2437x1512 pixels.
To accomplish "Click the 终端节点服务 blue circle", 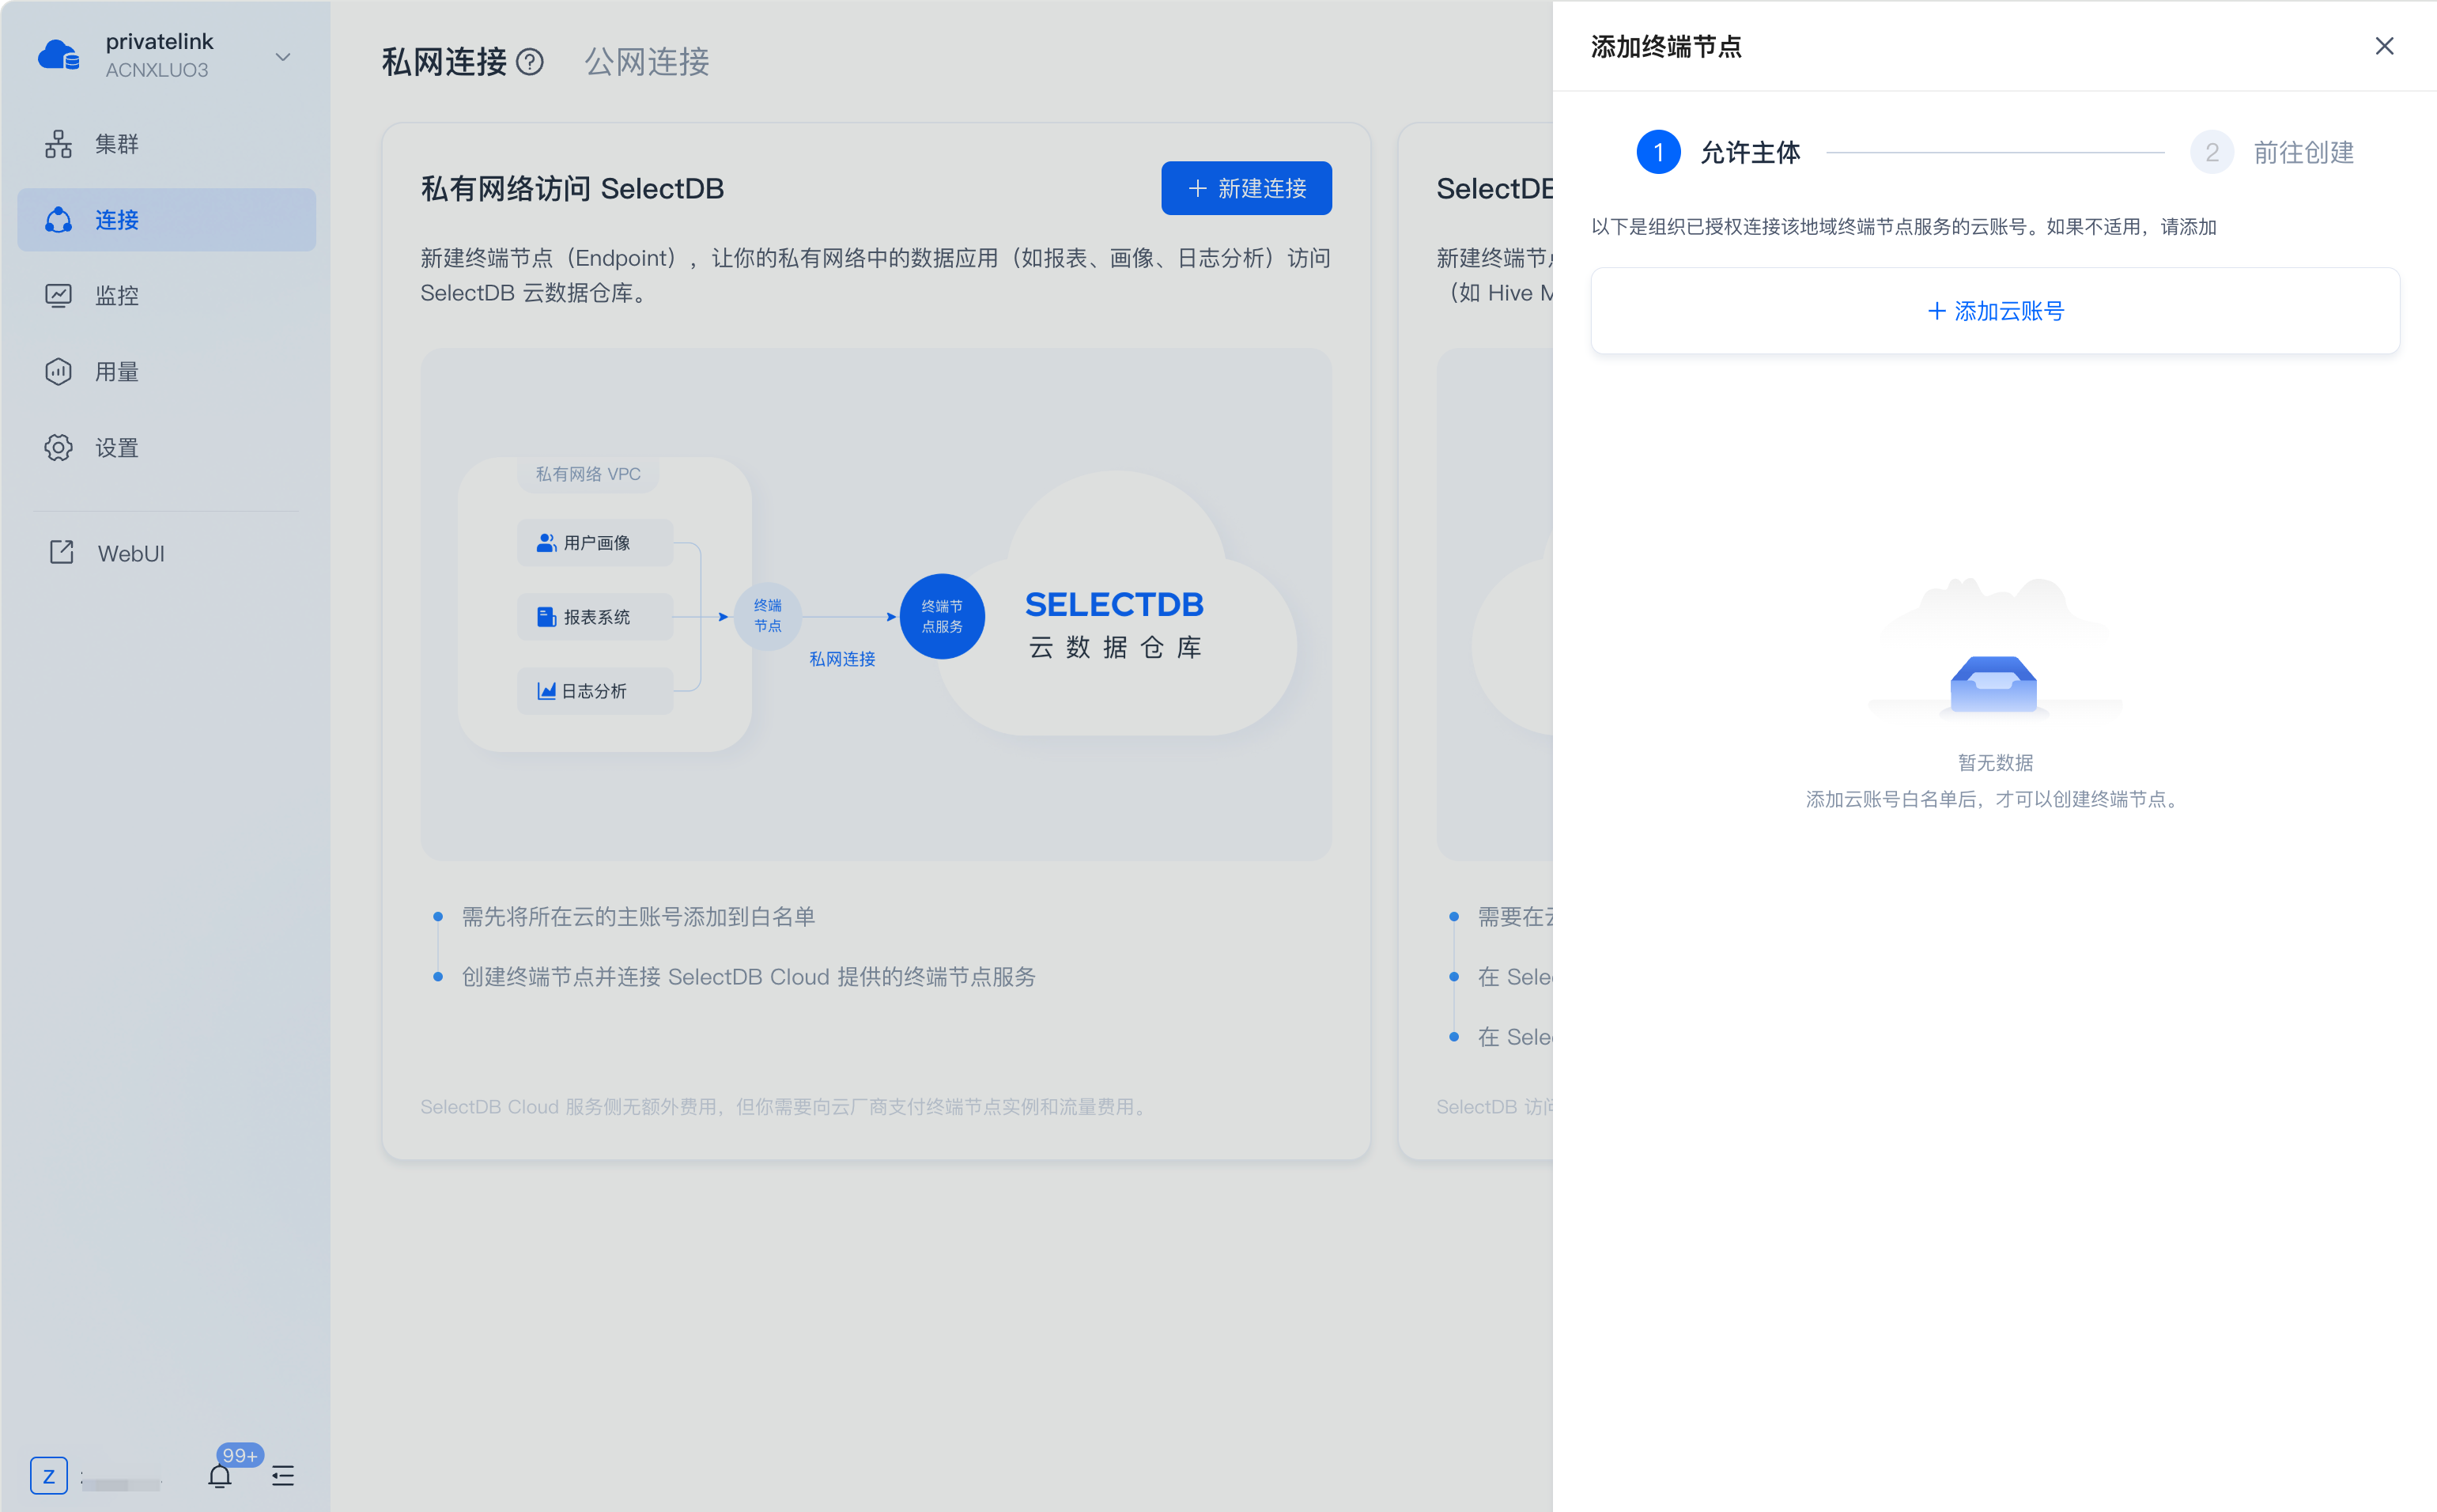I will pyautogui.click(x=942, y=616).
